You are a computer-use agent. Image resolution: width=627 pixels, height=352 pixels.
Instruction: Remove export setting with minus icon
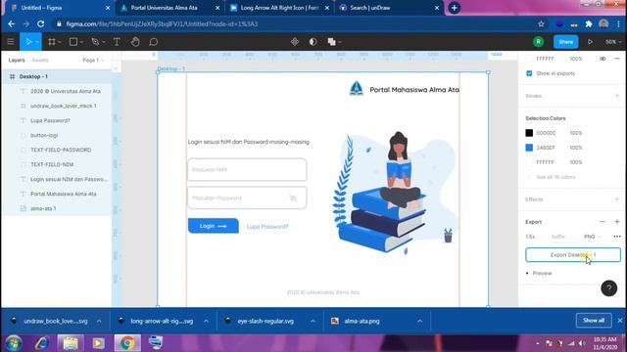pyautogui.click(x=603, y=222)
